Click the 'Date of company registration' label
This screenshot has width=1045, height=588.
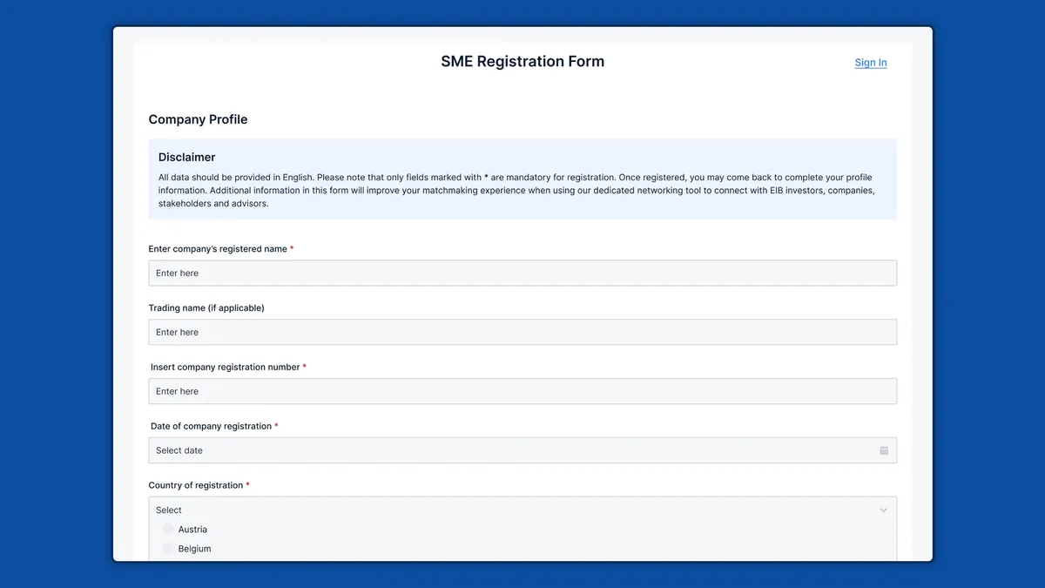click(x=213, y=427)
